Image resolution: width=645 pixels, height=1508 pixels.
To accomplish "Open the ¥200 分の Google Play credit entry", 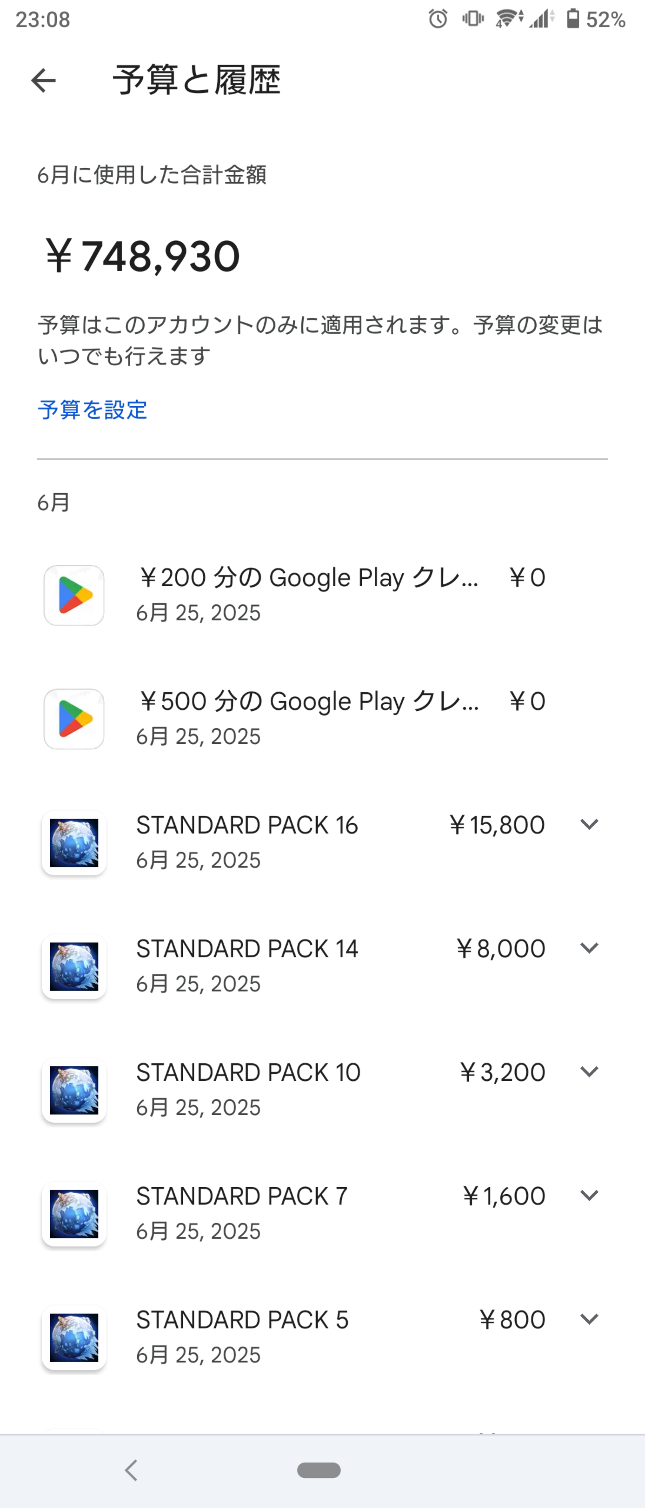I will pos(322,595).
